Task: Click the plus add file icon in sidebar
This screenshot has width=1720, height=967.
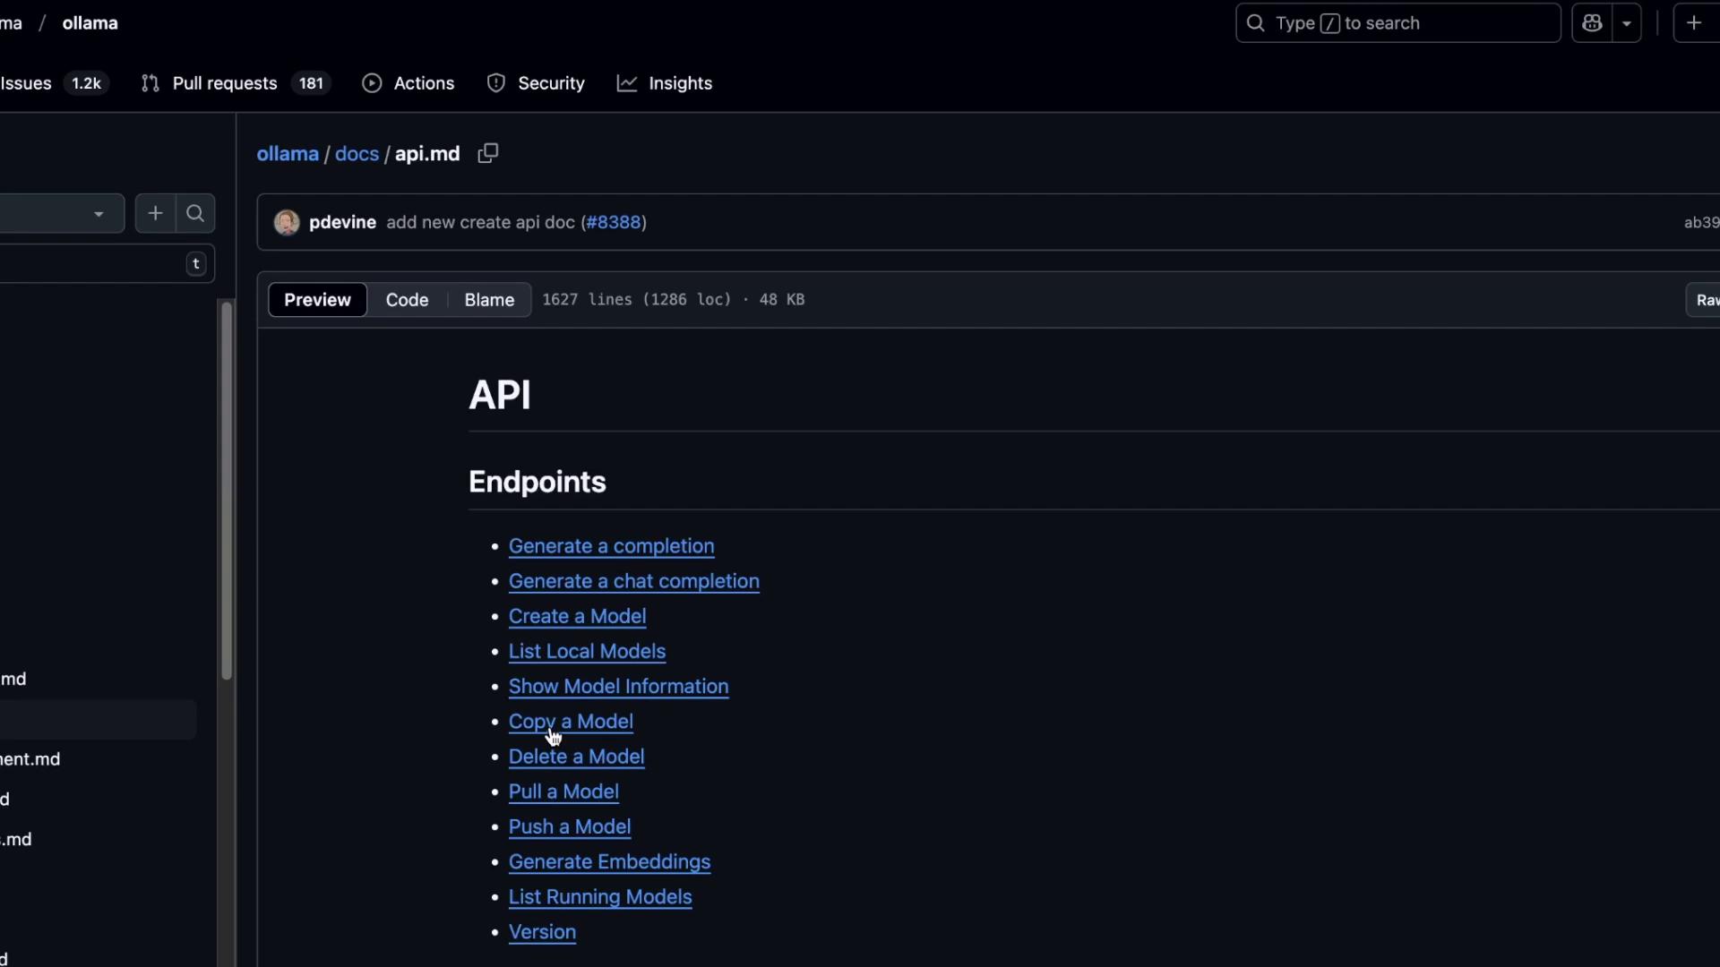Action: point(155,213)
